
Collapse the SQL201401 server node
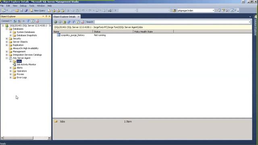point(3,26)
